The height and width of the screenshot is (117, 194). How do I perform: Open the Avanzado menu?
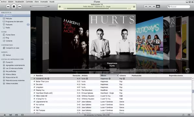click(44, 2)
